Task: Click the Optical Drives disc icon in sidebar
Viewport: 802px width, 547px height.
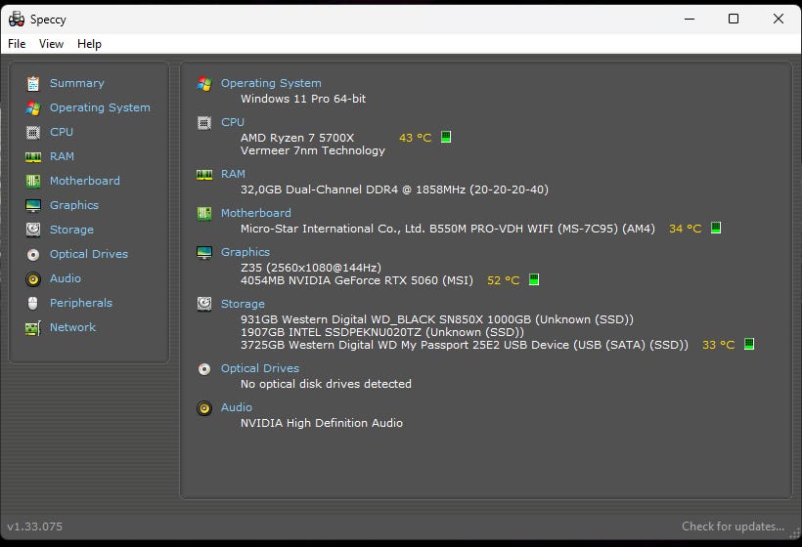Action: click(33, 254)
